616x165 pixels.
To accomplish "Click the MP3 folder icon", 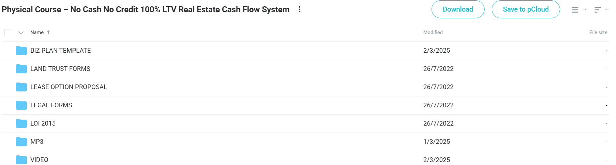I will 21,142.
